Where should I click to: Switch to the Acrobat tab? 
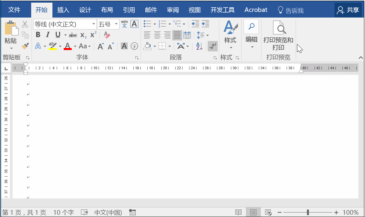coord(256,10)
